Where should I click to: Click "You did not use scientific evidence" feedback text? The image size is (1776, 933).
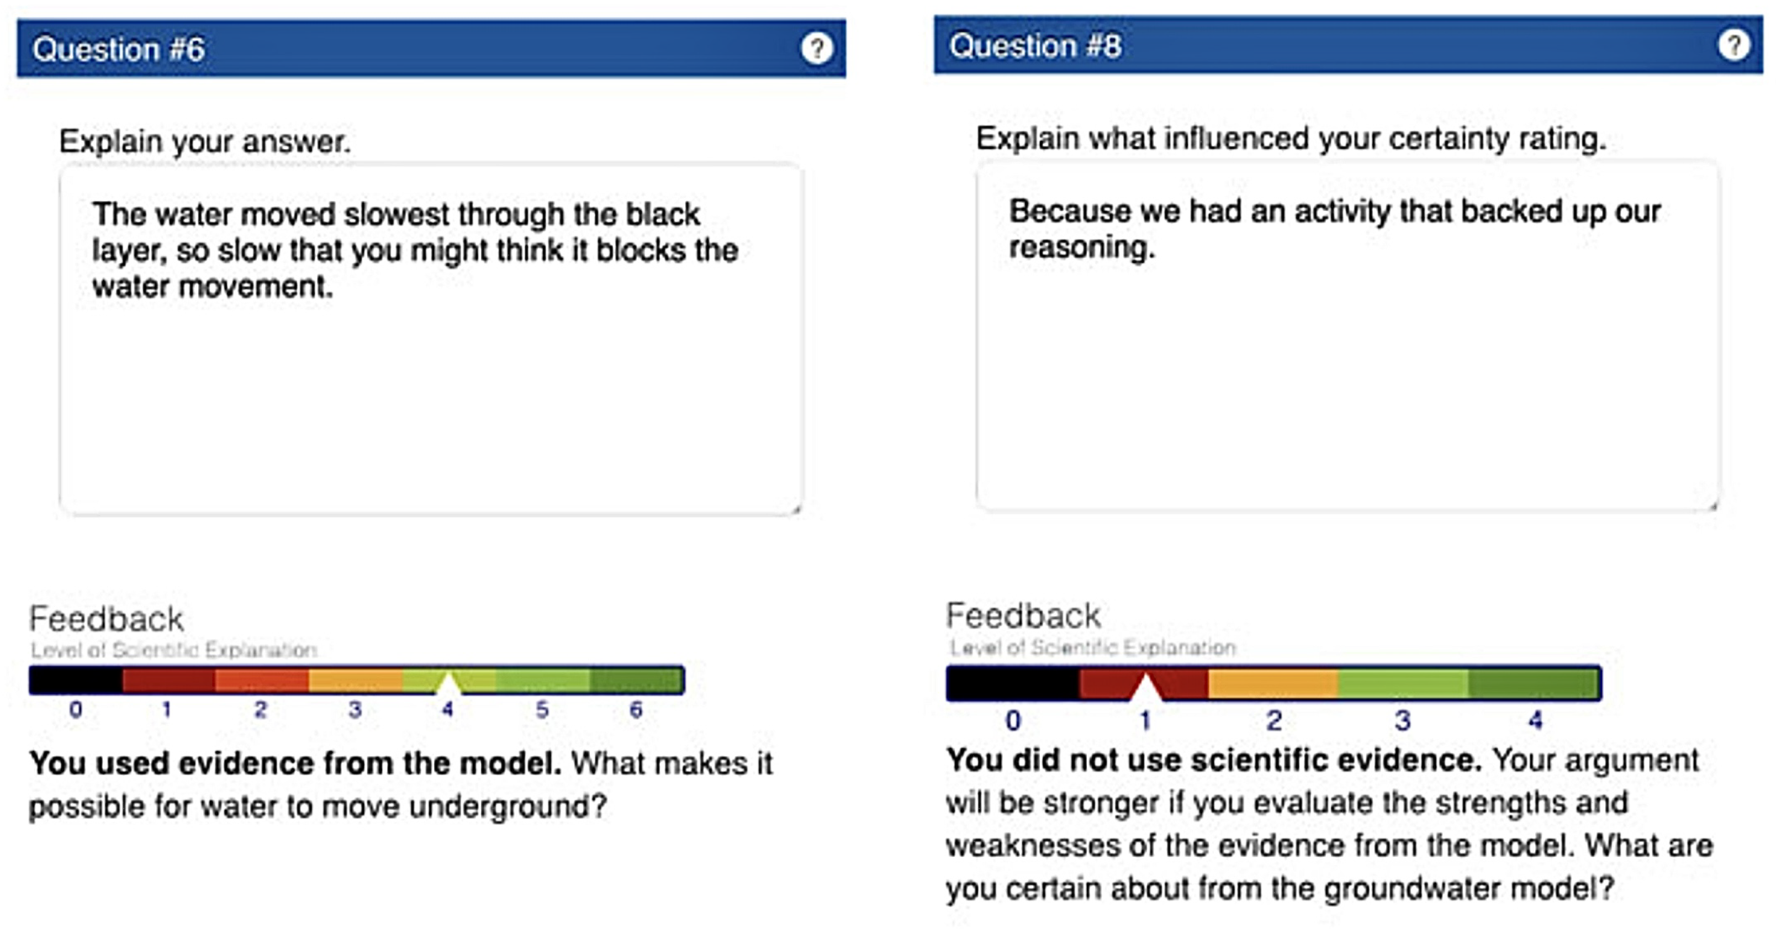click(x=1213, y=761)
